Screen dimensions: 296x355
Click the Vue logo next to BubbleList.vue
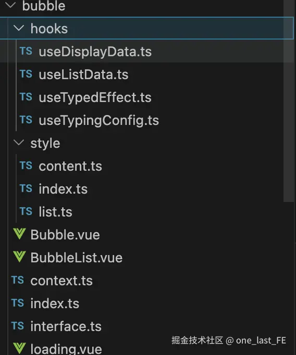coord(19,257)
